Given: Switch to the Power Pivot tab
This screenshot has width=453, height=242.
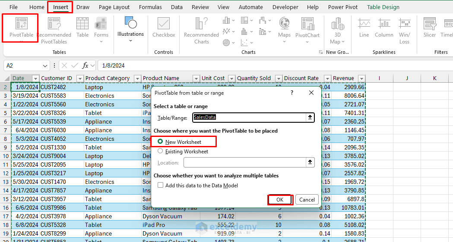Looking at the screenshot, I should click(342, 7).
